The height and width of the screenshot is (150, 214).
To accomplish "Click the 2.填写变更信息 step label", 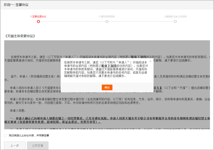I will point(107,17).
